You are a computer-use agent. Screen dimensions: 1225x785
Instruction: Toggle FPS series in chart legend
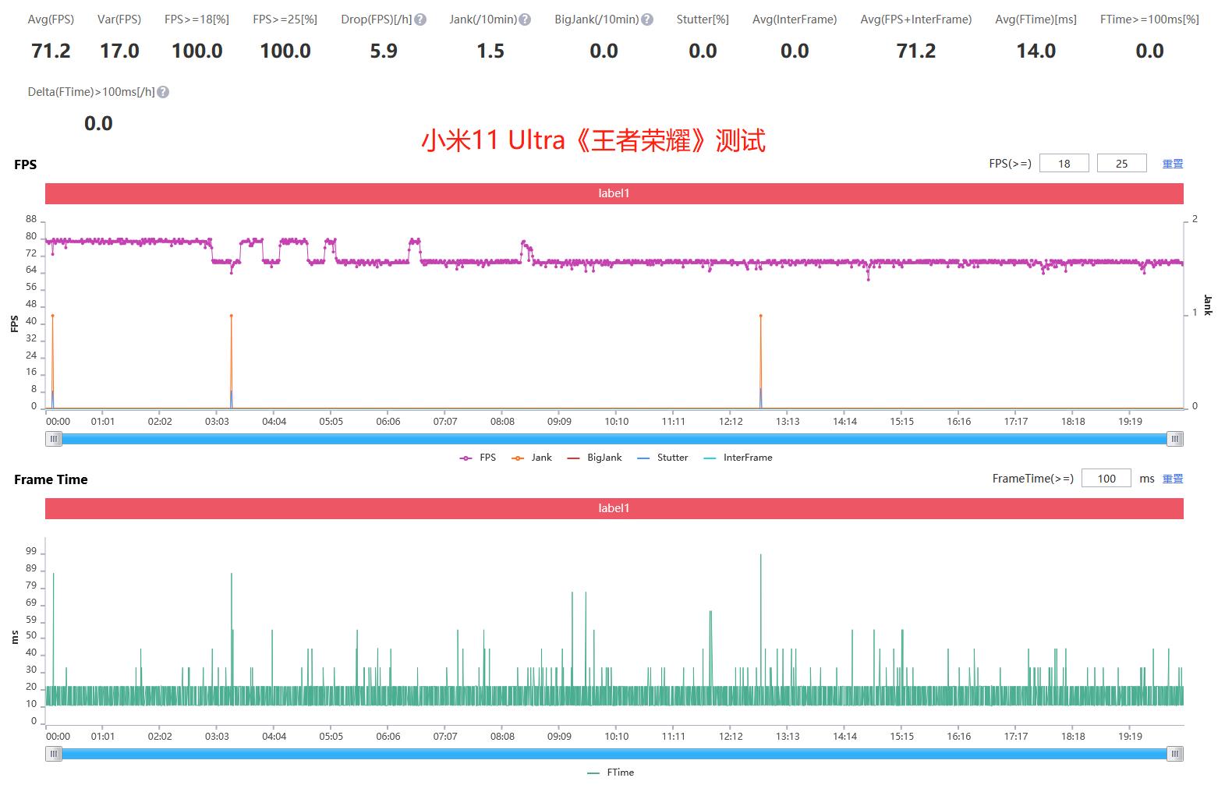478,458
